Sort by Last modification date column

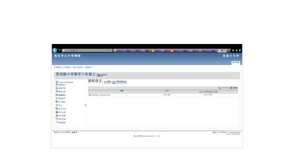click(x=208, y=92)
